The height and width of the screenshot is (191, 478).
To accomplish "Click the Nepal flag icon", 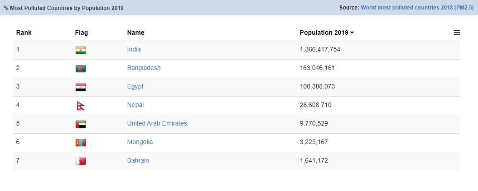I will 80,106.
